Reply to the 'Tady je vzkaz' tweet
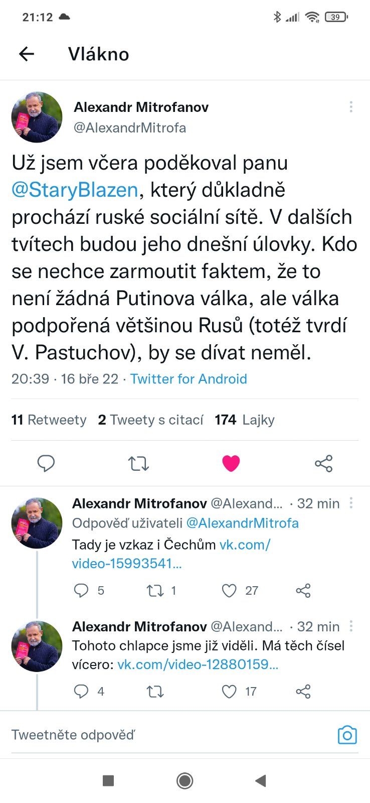 tap(81, 591)
